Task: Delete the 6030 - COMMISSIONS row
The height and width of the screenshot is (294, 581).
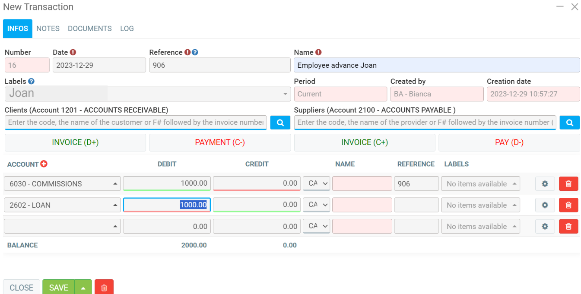Action: click(x=568, y=184)
